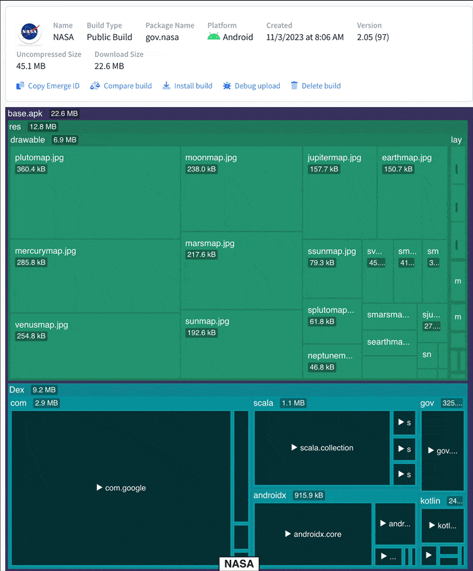473x571 pixels.
Task: Click the jupitermap.jpg block
Action: 339,192
